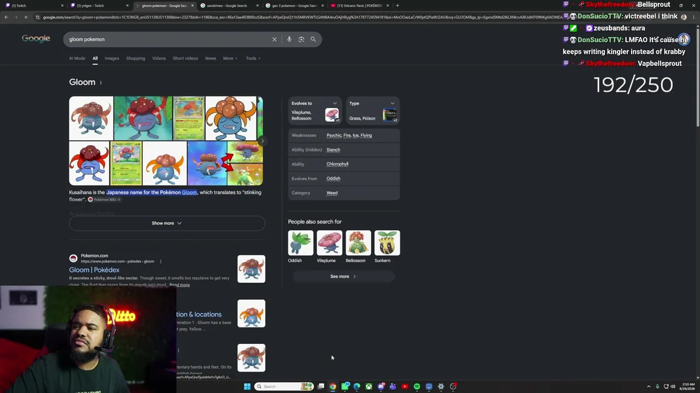Click the Chrome icon in the taskbar
The width and height of the screenshot is (700, 393).
pyautogui.click(x=333, y=386)
